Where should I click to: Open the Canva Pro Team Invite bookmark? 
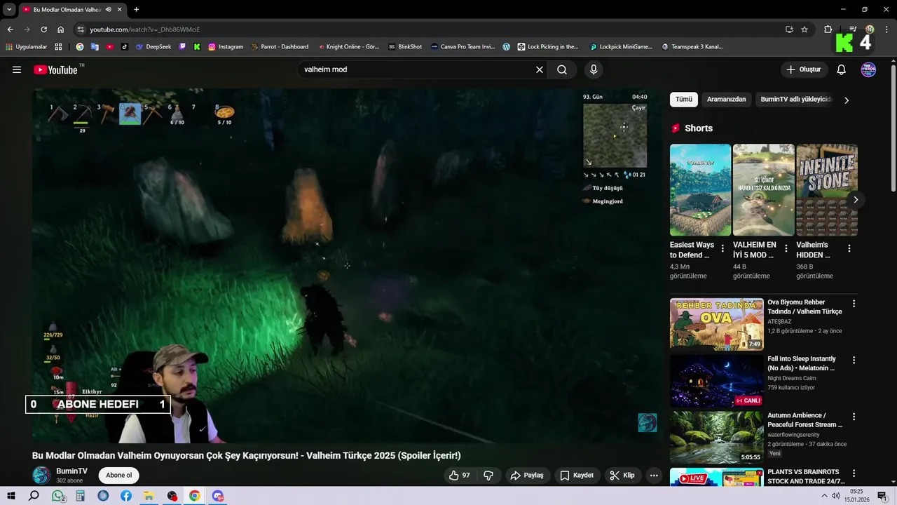point(463,47)
